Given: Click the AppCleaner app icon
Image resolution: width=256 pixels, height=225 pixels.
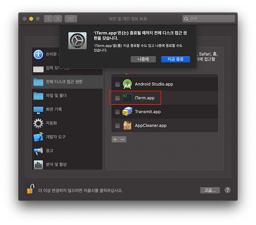Looking at the screenshot, I should pos(127,126).
